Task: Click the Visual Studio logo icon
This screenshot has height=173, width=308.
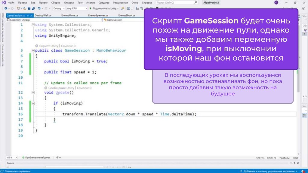Action: [4, 2]
